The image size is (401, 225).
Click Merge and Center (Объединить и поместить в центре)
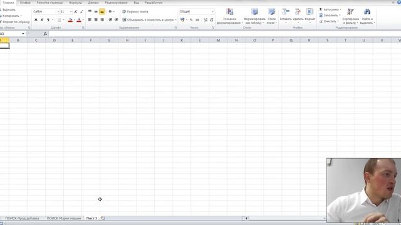[148, 20]
